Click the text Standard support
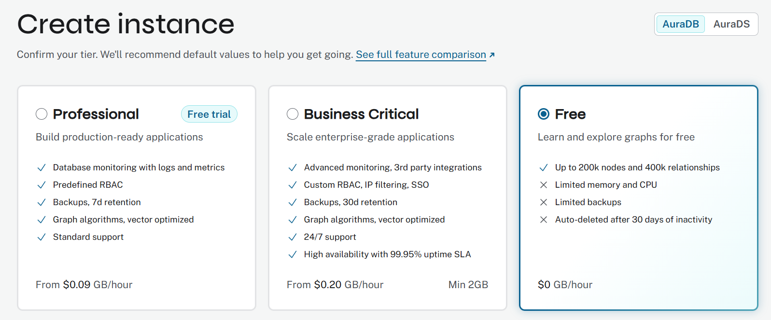 88,237
